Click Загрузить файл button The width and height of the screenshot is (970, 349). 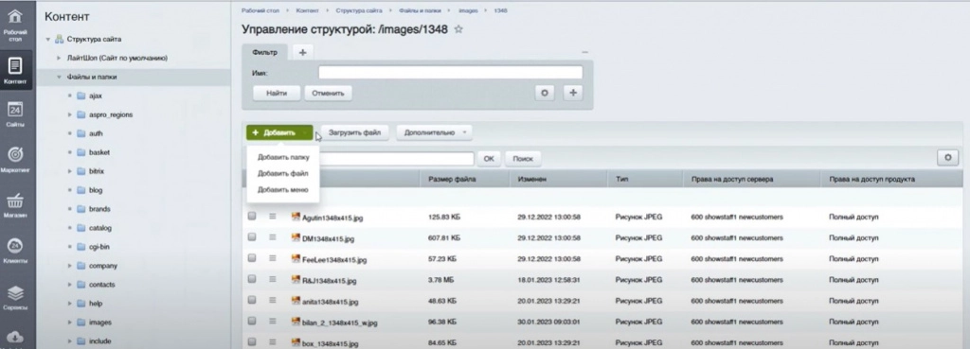point(354,132)
